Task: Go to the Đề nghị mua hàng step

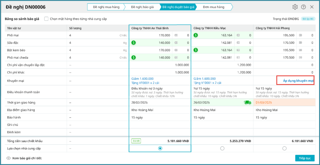Action: (106, 7)
